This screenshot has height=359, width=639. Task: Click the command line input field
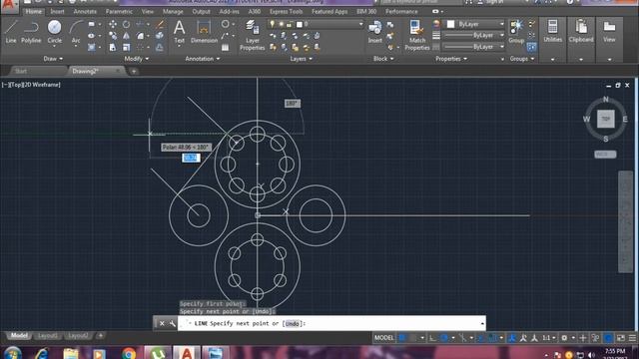pos(331,323)
